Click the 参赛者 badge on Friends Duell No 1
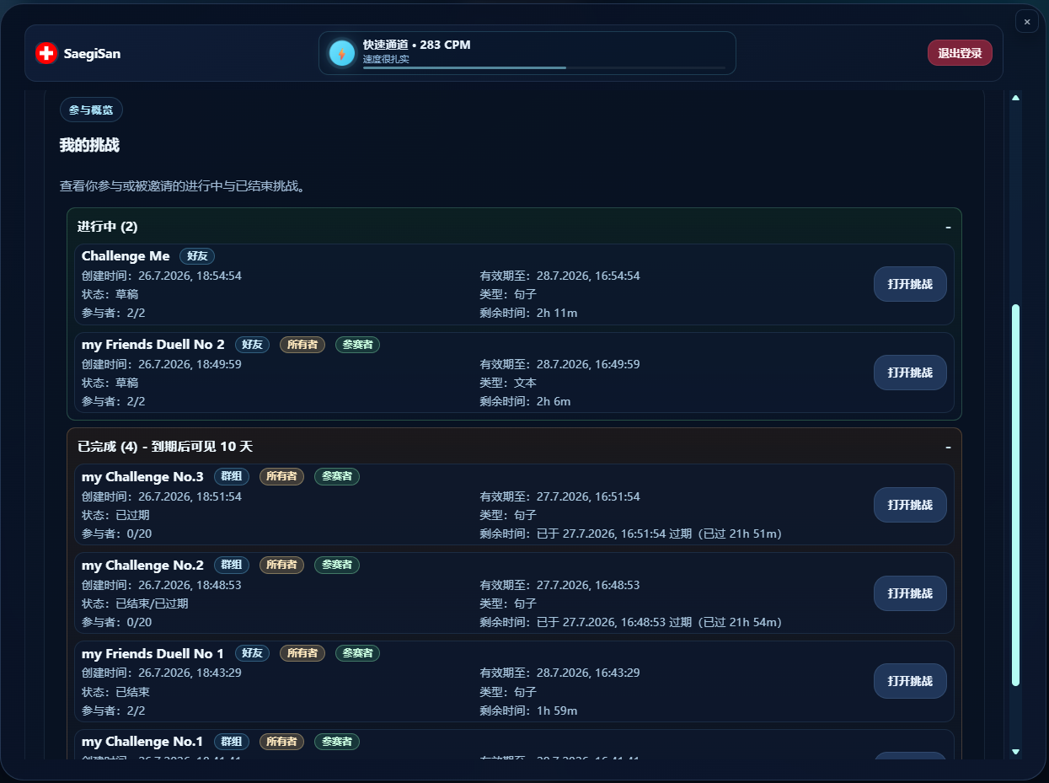 358,653
